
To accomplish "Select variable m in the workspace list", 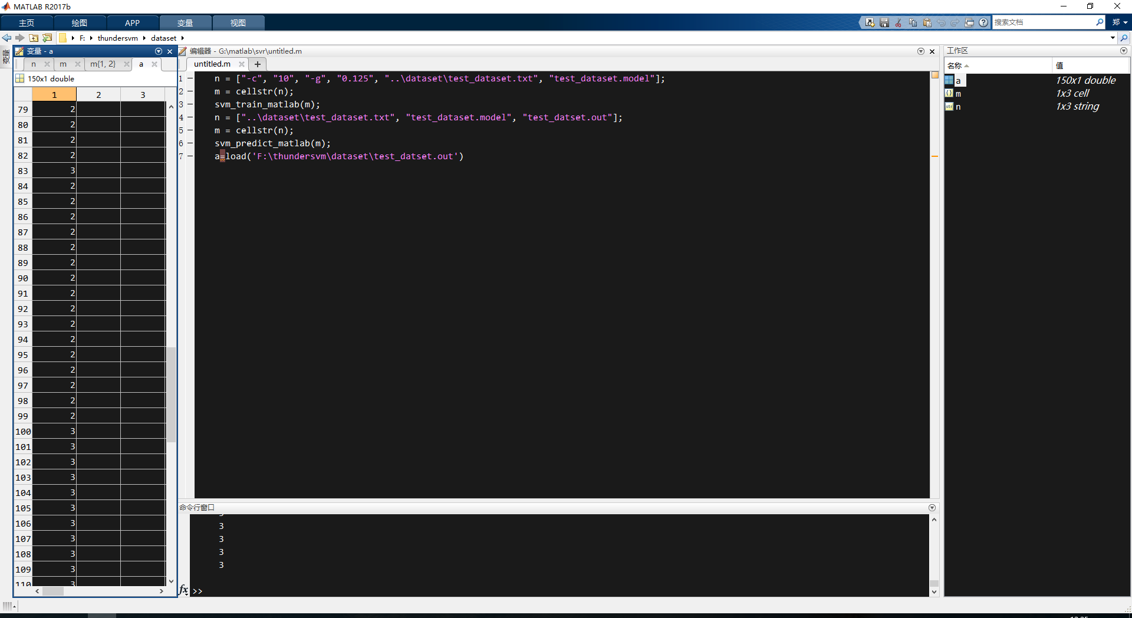I will [x=958, y=94].
